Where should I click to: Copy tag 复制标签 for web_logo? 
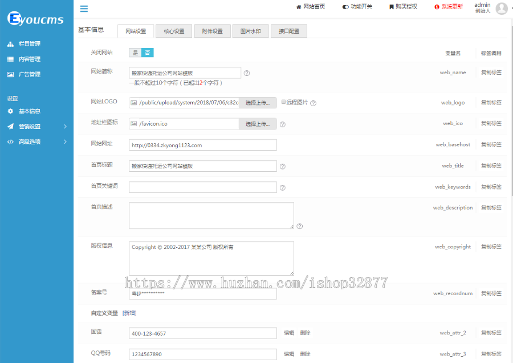point(491,103)
